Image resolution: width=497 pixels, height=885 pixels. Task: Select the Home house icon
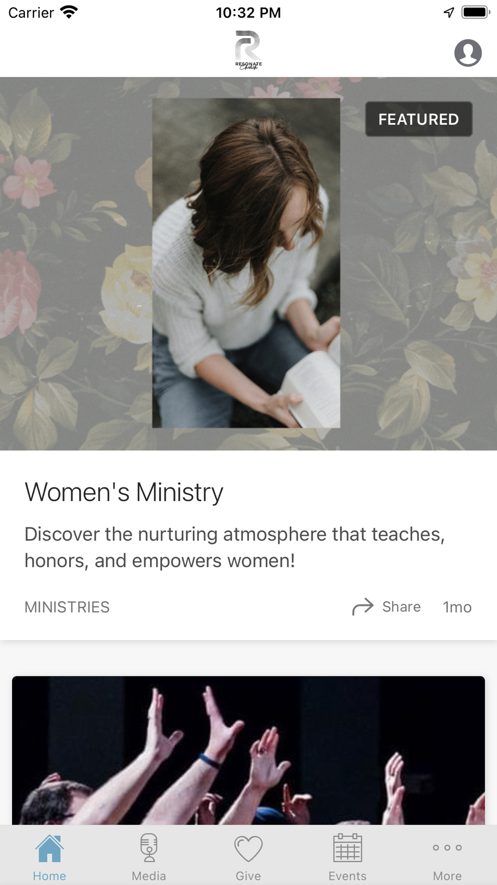pyautogui.click(x=50, y=848)
